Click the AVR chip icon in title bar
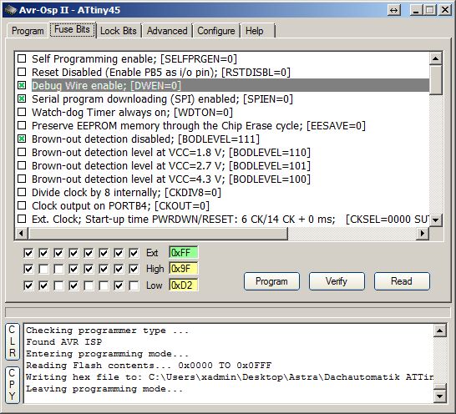Viewport: 456px width, 414px height. [10, 10]
